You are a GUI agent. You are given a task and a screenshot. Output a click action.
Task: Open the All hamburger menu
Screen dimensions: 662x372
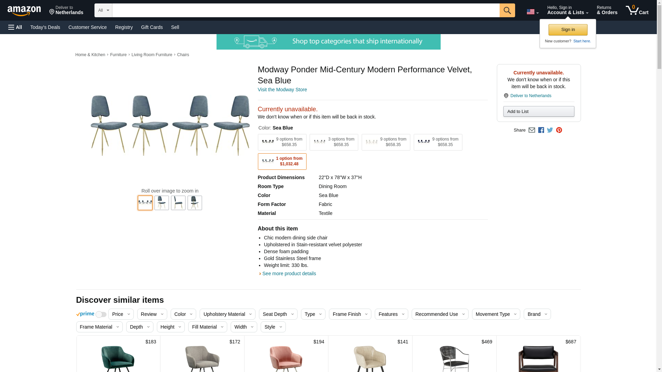click(15, 27)
